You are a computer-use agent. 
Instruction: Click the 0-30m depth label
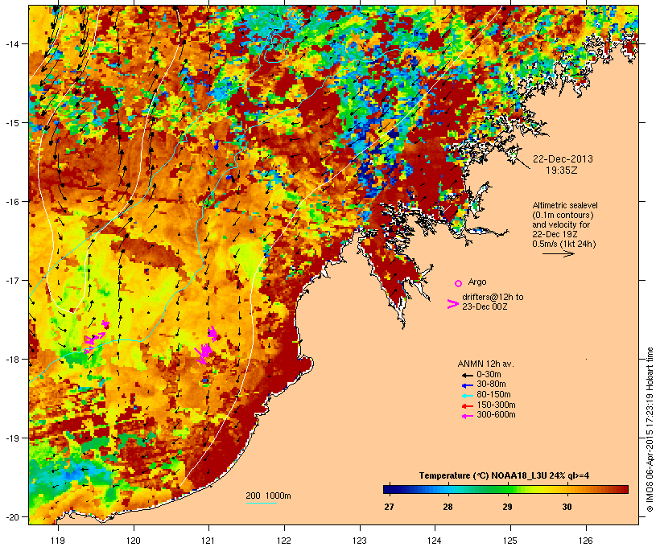(489, 375)
